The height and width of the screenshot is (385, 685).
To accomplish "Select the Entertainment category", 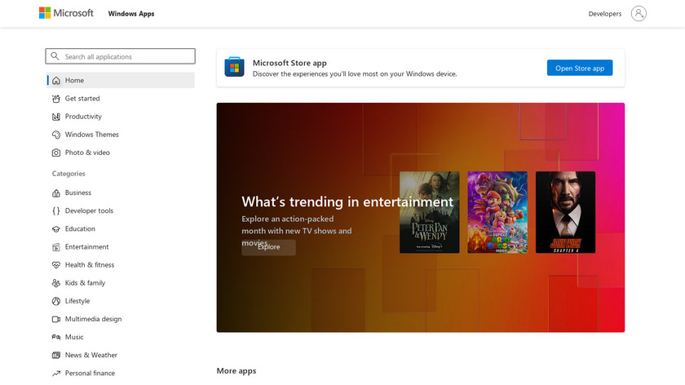I will pos(121,247).
